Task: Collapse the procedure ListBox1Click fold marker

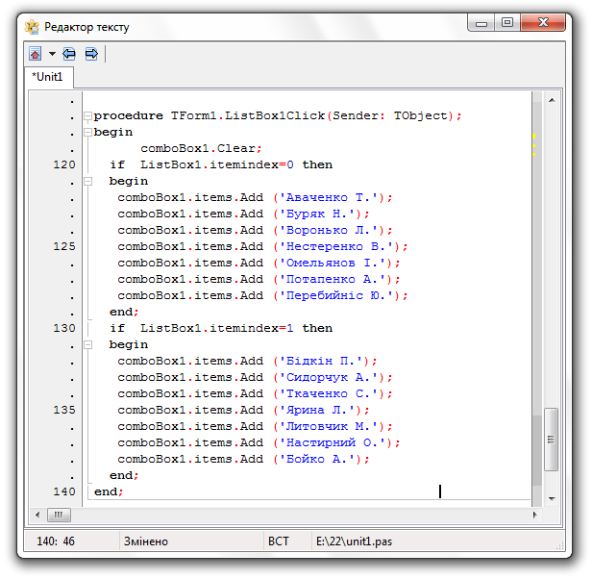Action: point(87,115)
